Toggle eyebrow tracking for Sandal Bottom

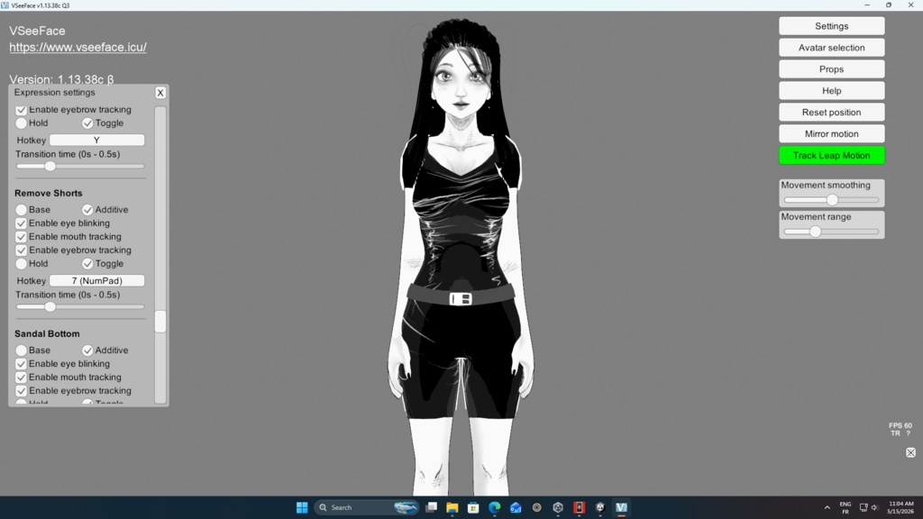[22, 391]
